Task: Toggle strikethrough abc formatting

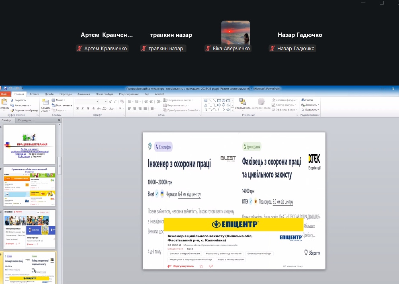Action: pos(99,108)
